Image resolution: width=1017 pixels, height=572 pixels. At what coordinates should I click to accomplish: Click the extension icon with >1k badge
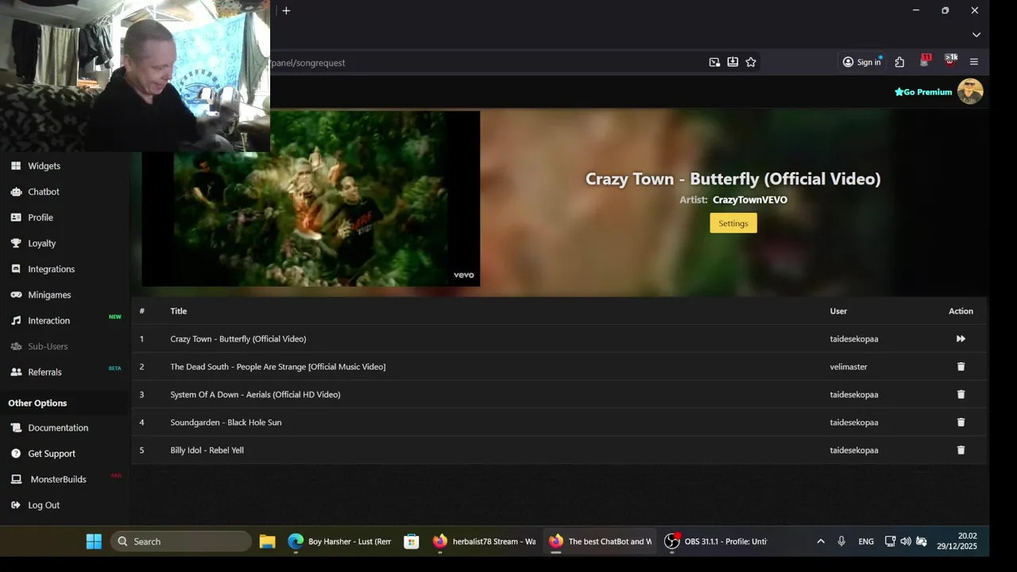click(950, 61)
